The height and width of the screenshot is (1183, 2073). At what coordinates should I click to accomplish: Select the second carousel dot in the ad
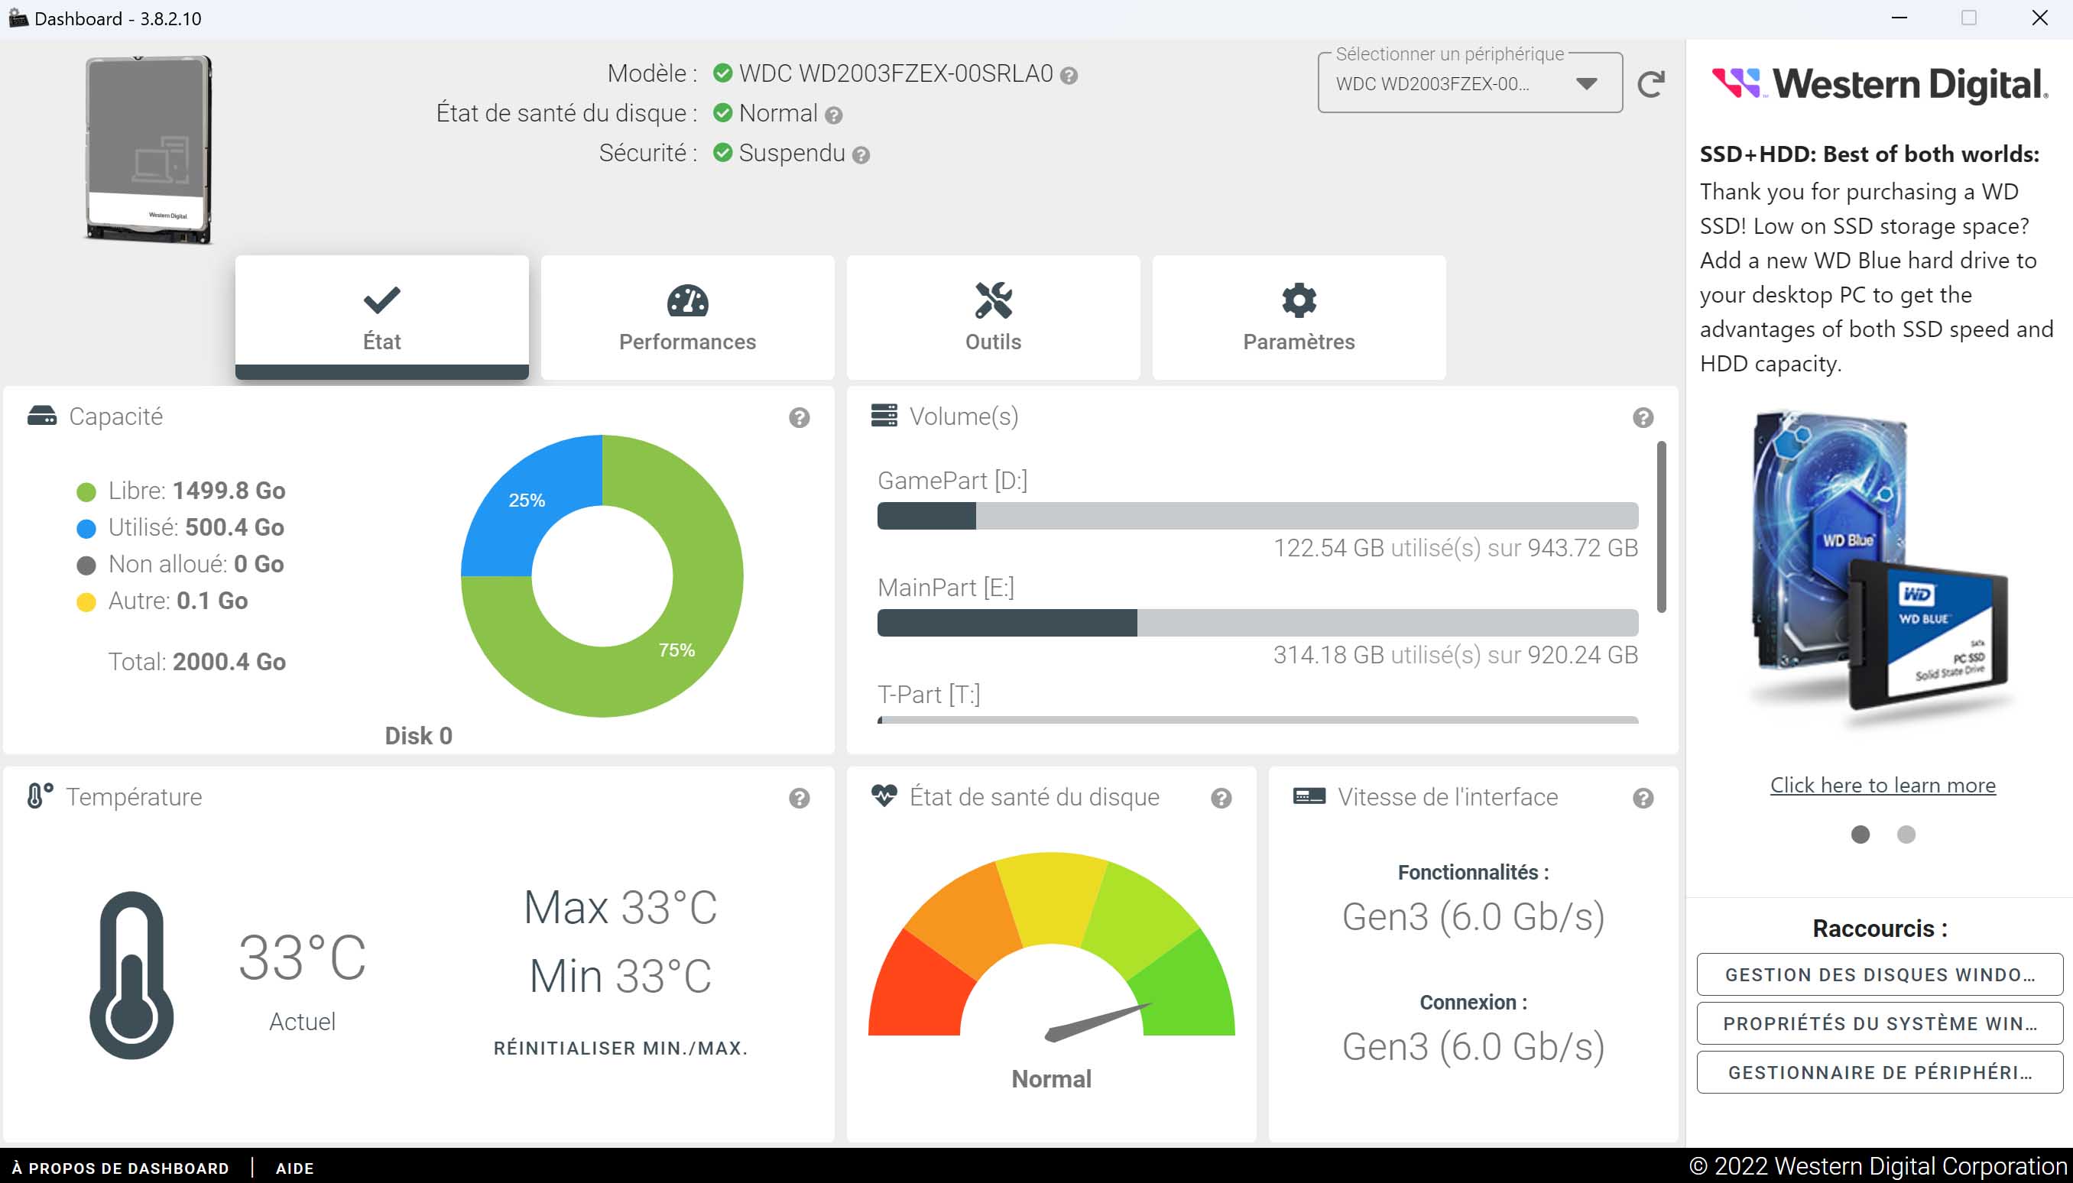1906,835
